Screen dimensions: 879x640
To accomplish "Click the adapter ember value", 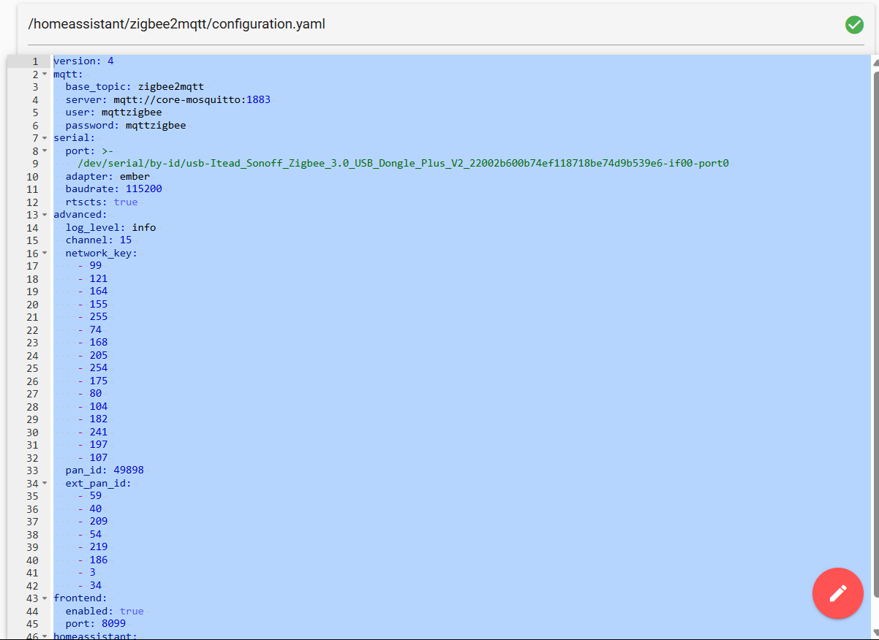I will 135,177.
